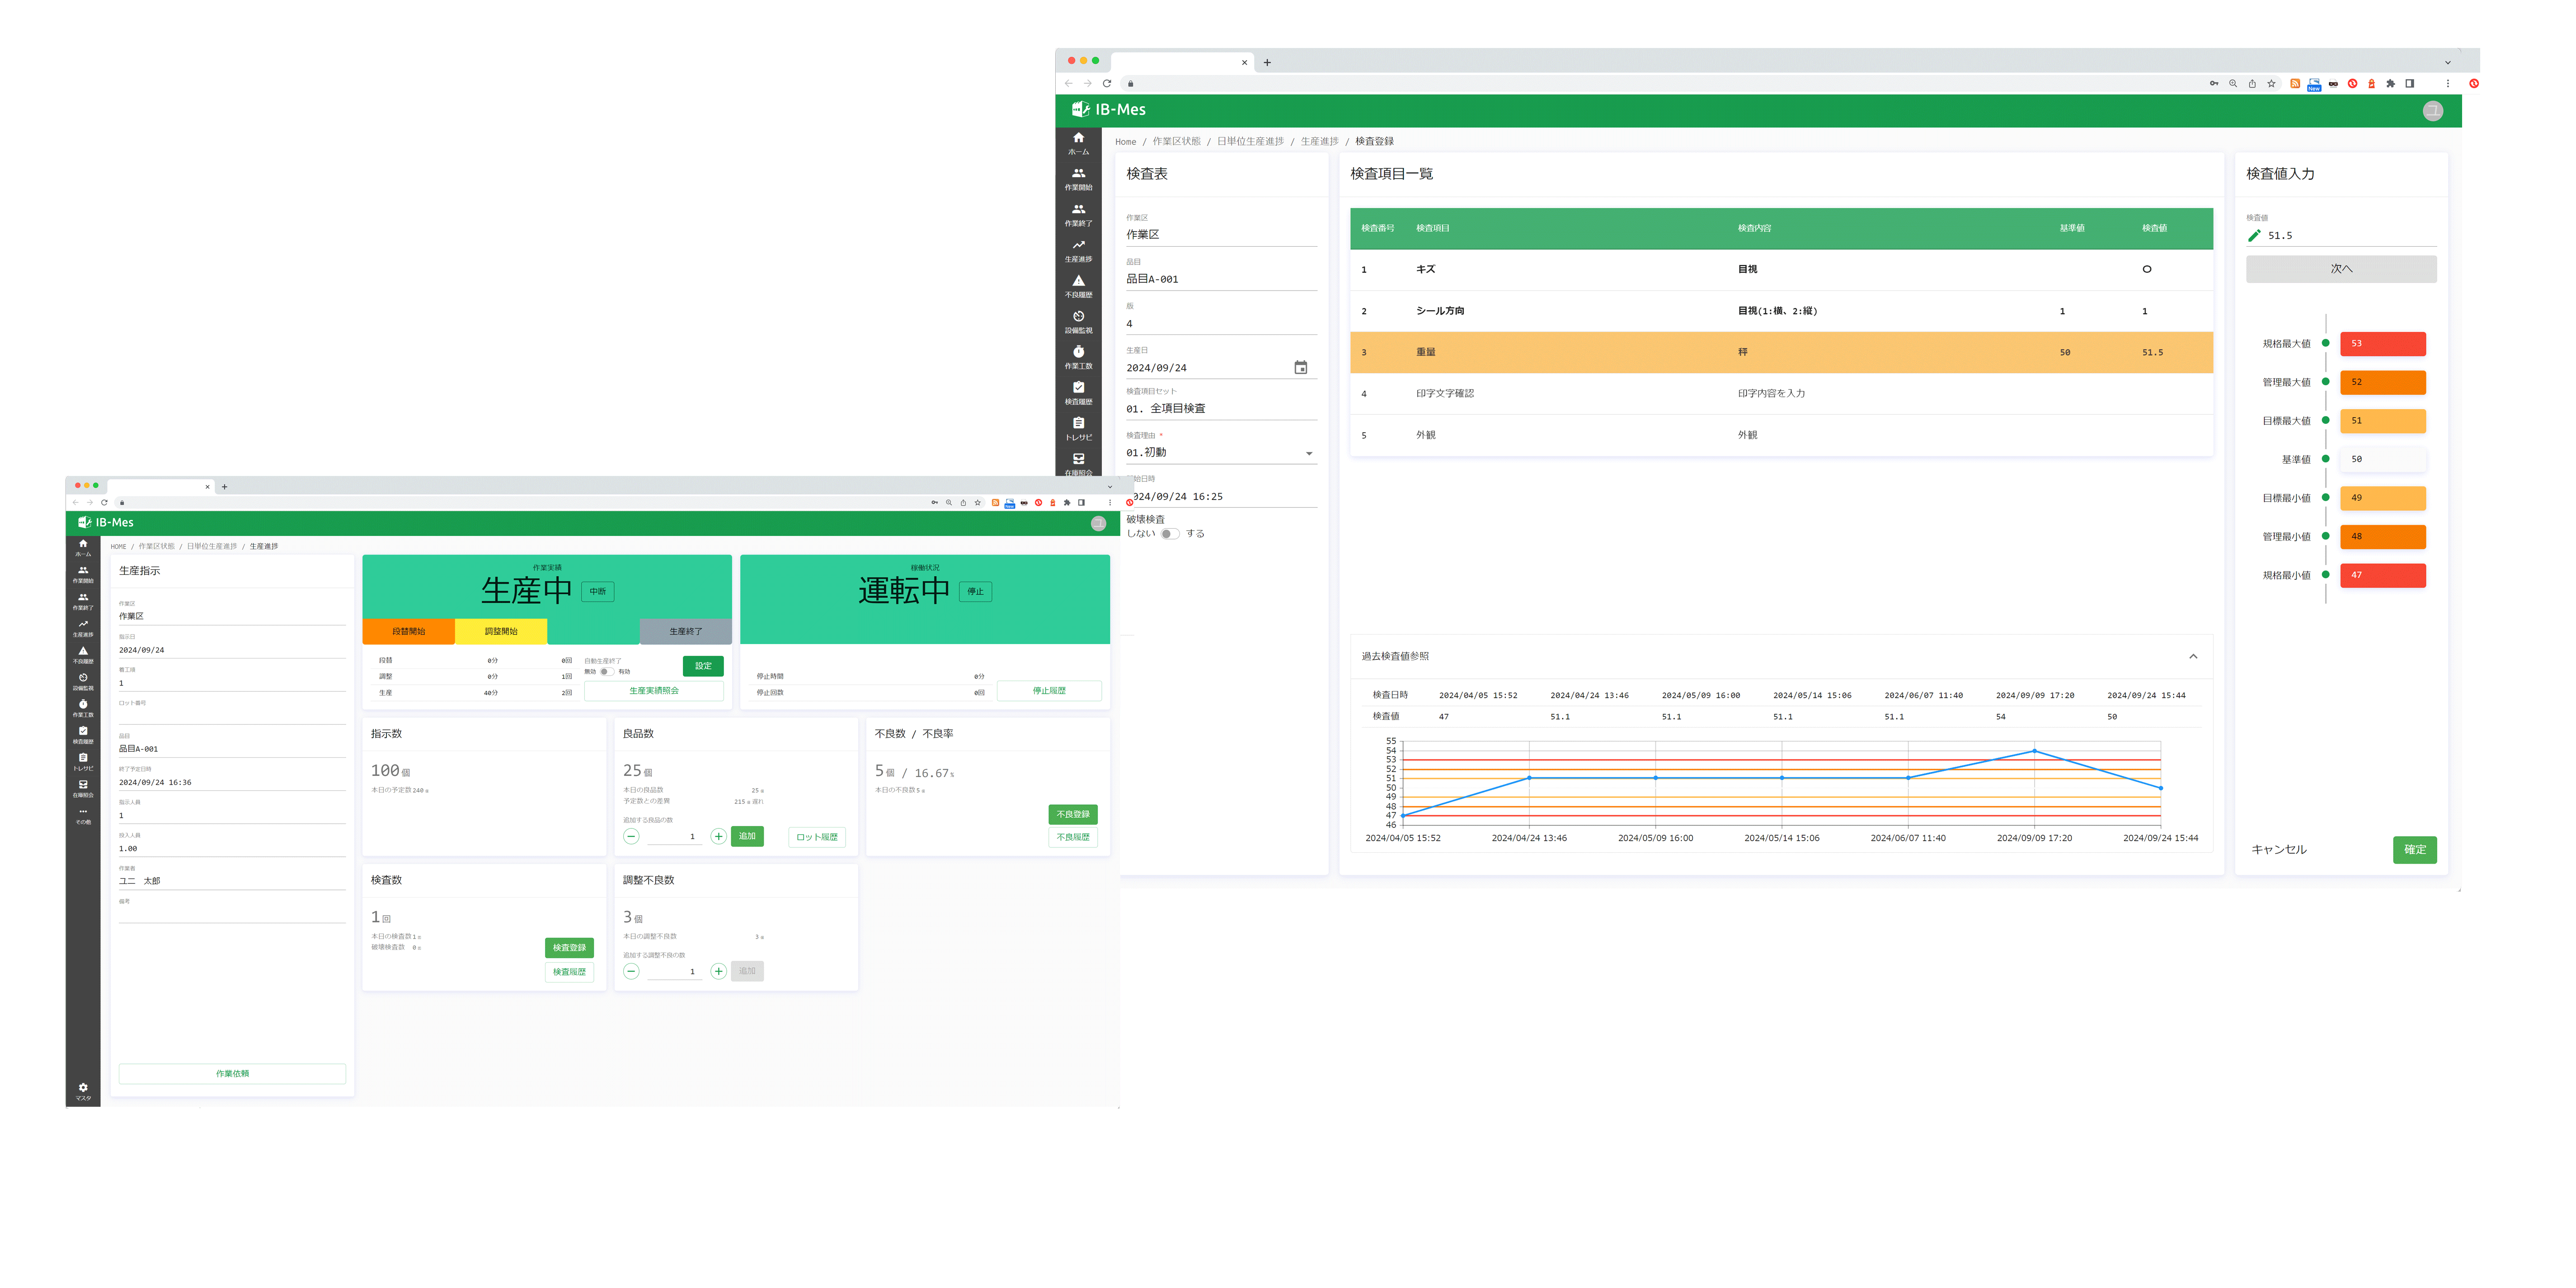Open 作業工数 in the inspection window sidebar

1078,358
